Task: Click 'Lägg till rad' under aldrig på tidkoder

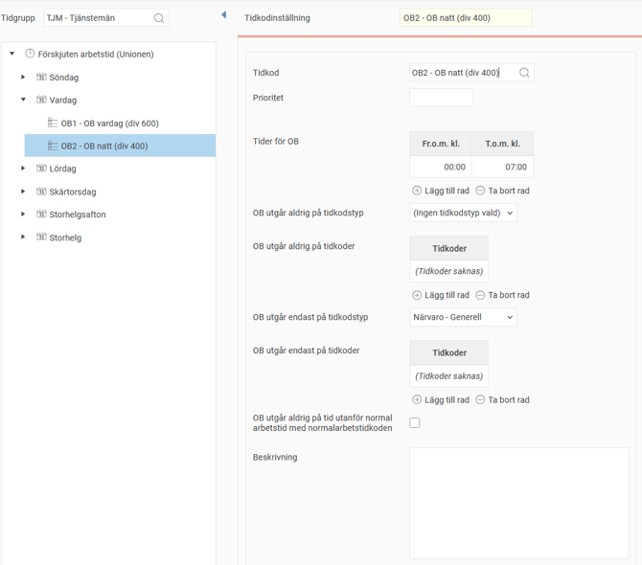Action: pyautogui.click(x=441, y=295)
